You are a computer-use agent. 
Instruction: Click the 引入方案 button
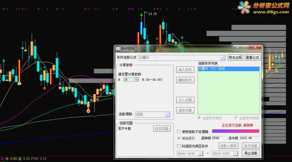pyautogui.click(x=185, y=100)
